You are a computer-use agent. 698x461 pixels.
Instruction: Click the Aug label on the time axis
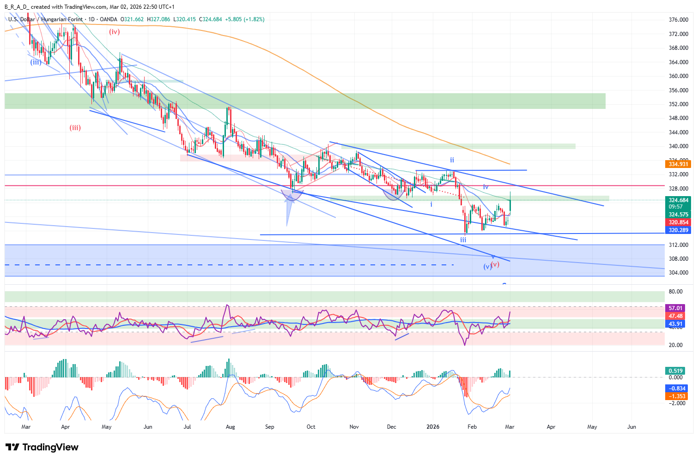tap(230, 427)
